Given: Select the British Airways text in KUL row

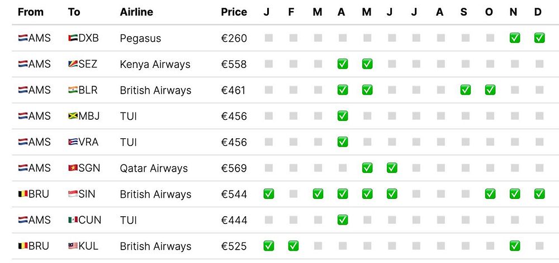Looking at the screenshot, I should pyautogui.click(x=155, y=246).
